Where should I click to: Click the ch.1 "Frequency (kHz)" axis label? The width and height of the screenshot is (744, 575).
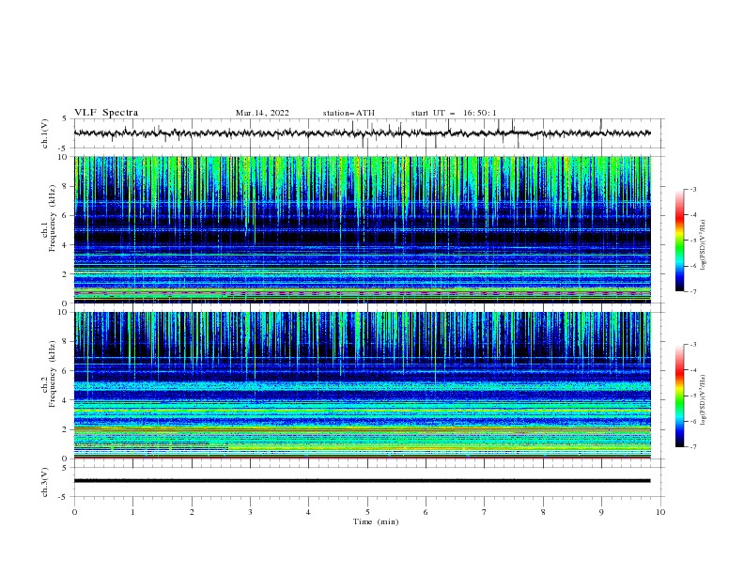coord(53,219)
